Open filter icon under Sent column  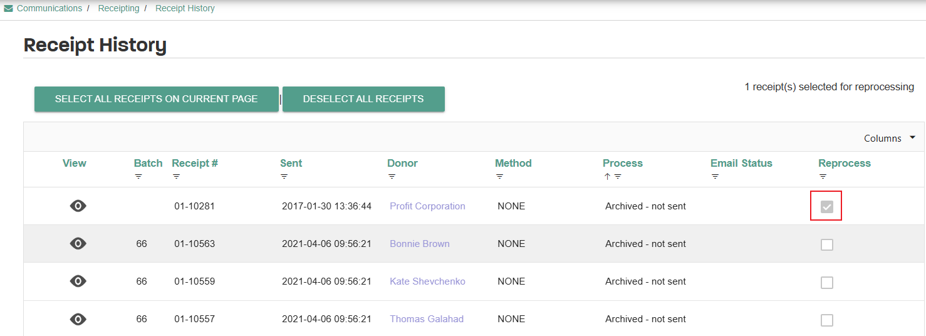click(284, 177)
